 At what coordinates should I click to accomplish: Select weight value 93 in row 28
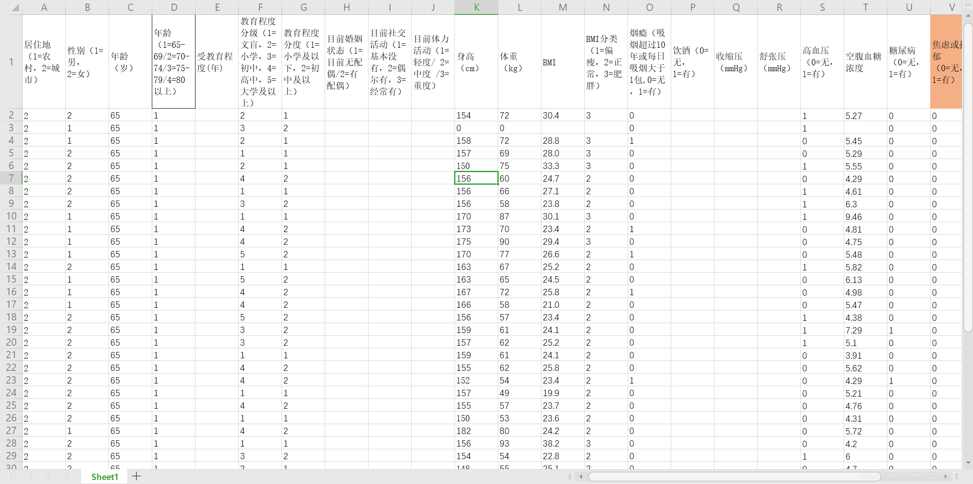coord(519,443)
